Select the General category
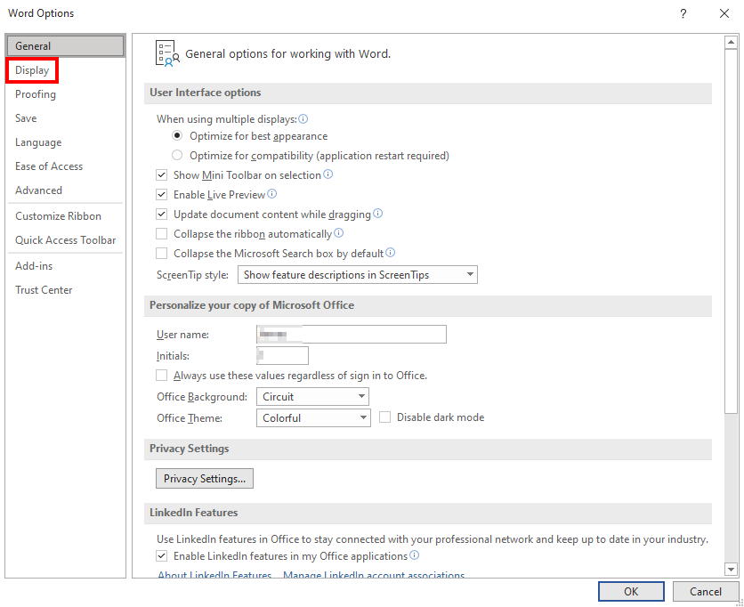Screen dimensions: 744x607 coord(66,46)
